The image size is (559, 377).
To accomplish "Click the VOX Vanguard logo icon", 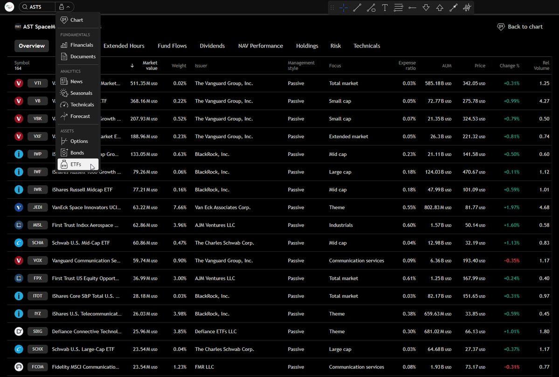I will point(19,261).
